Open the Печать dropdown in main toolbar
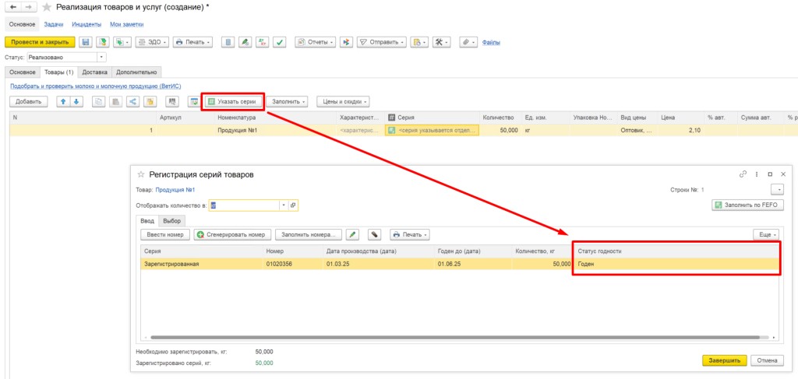The image size is (798, 379). pyautogui.click(x=193, y=42)
